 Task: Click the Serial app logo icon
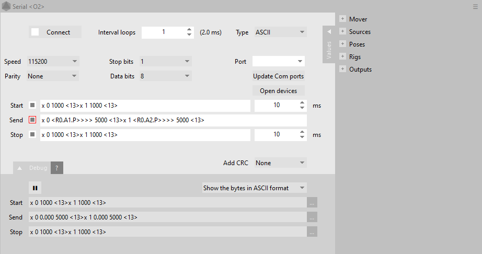click(x=6, y=7)
